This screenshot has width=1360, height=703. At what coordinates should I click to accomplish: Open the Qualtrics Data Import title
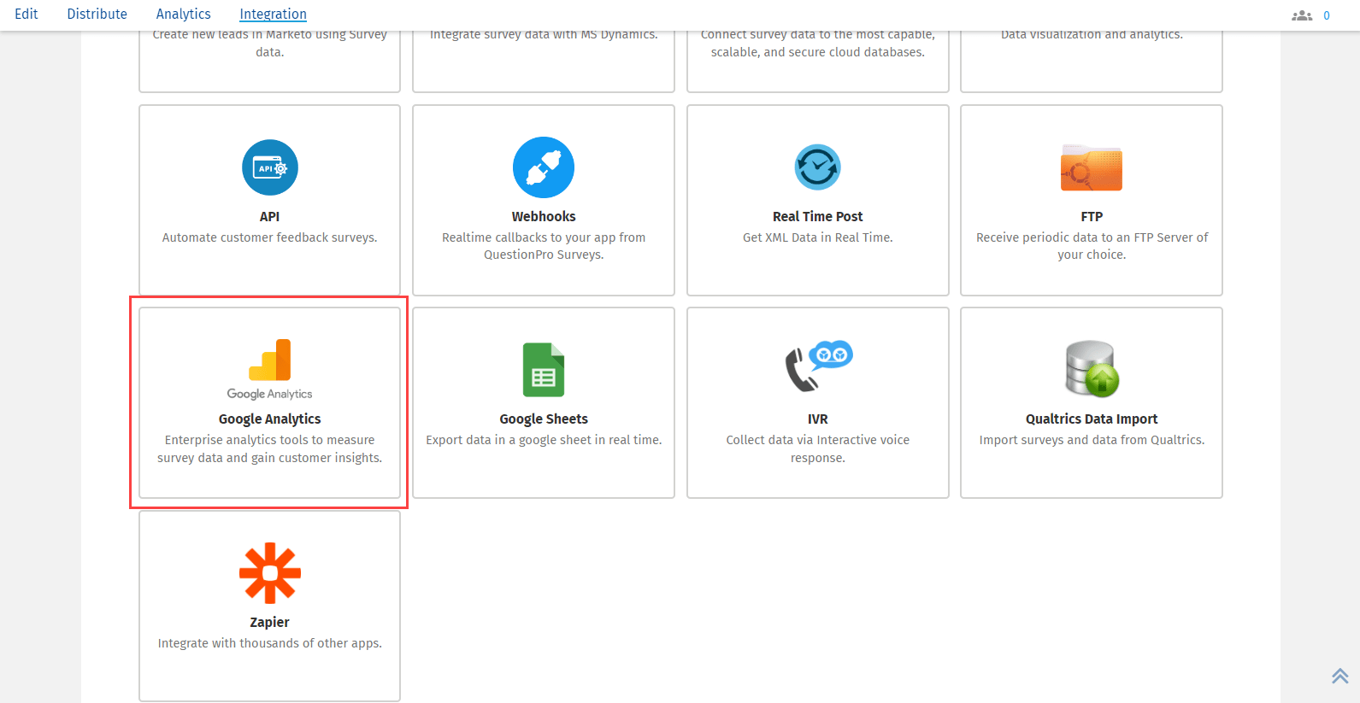(x=1092, y=419)
